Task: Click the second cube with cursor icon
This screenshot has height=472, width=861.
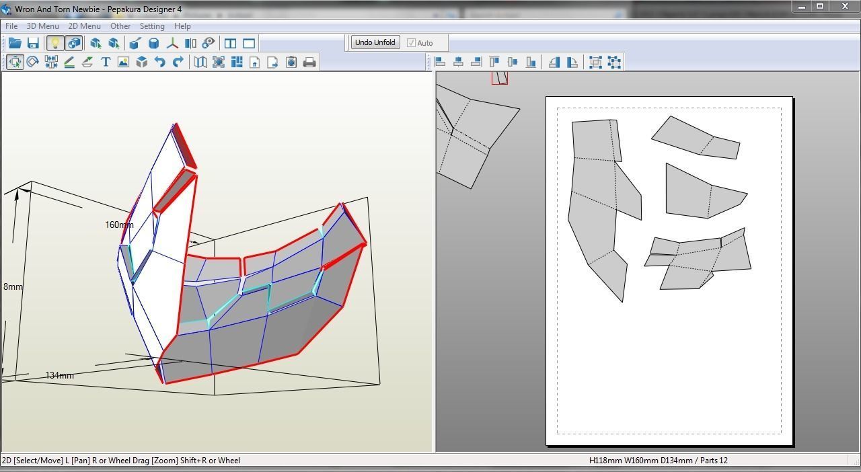Action: tap(114, 43)
